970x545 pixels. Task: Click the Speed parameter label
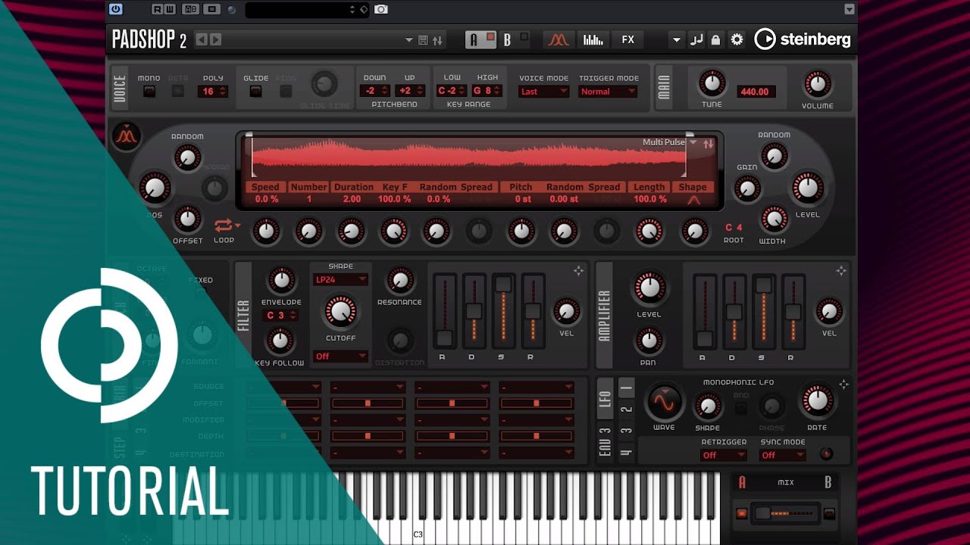tap(266, 187)
